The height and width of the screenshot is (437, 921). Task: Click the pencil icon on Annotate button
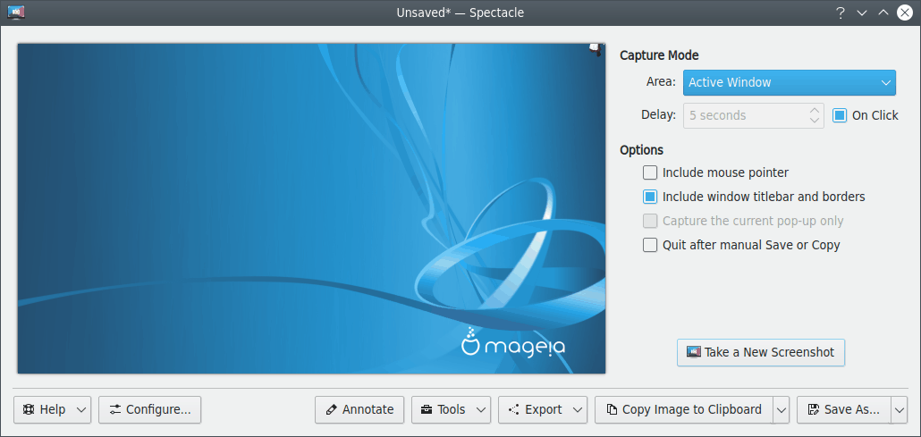pyautogui.click(x=332, y=409)
